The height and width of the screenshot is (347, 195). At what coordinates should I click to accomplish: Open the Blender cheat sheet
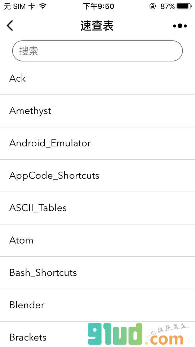pyautogui.click(x=97, y=305)
